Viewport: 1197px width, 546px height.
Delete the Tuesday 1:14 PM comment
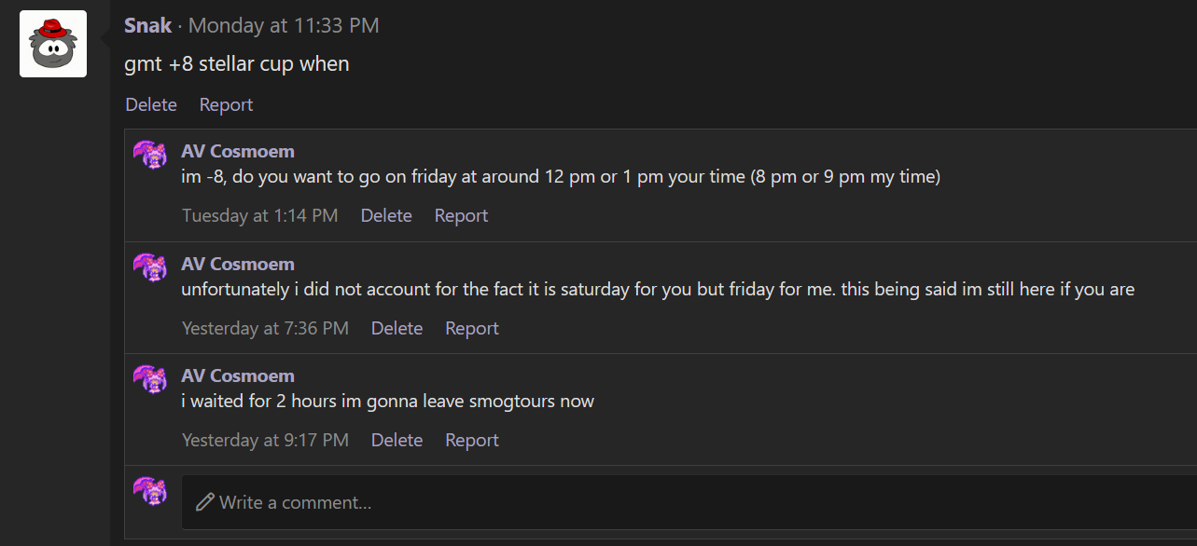[x=386, y=215]
